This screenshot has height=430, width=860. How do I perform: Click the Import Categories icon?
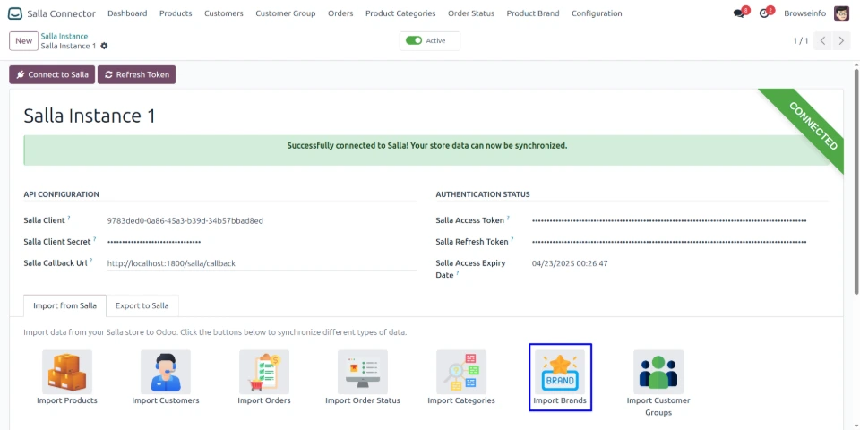click(461, 371)
